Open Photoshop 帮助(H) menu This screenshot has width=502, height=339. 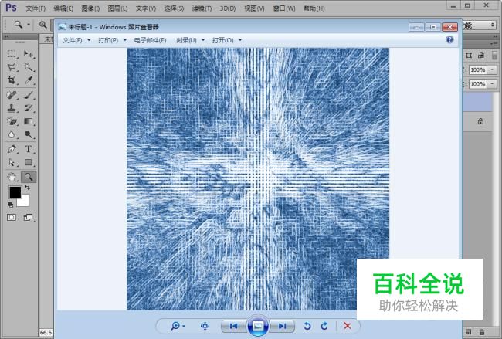(314, 8)
